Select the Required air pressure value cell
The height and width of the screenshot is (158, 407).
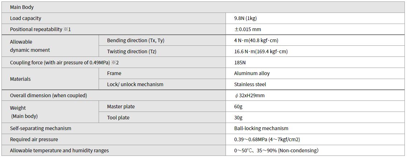coord(315,139)
